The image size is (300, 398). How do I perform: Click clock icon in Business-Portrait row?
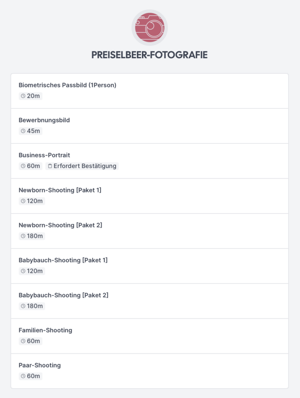coord(23,166)
